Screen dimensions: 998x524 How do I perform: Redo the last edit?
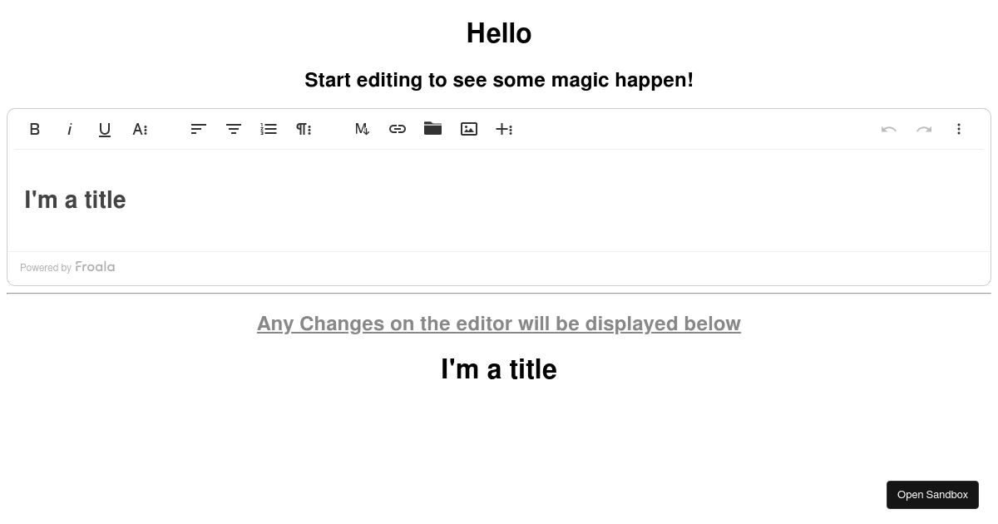click(924, 129)
